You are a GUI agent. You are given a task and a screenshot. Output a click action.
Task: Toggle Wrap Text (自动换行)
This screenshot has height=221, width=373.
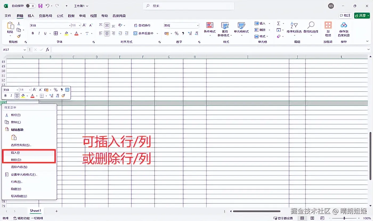click(142, 25)
